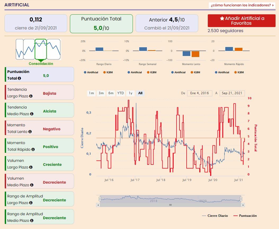
Task: Open '¿cómo funcionan los indicadores?' link
Action: pos(242,5)
